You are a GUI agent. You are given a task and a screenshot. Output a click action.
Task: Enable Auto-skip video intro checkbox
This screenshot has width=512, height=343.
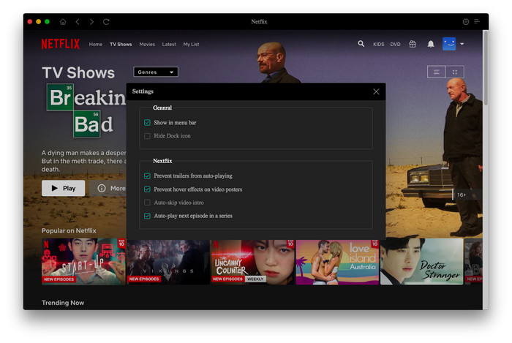pyautogui.click(x=147, y=203)
